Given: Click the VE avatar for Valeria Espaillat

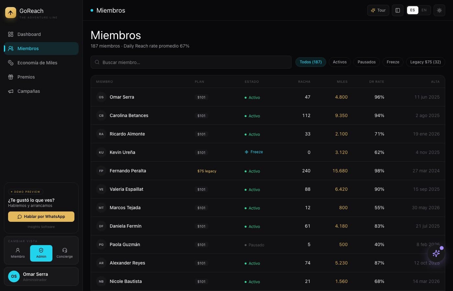Looking at the screenshot, I should (101, 189).
